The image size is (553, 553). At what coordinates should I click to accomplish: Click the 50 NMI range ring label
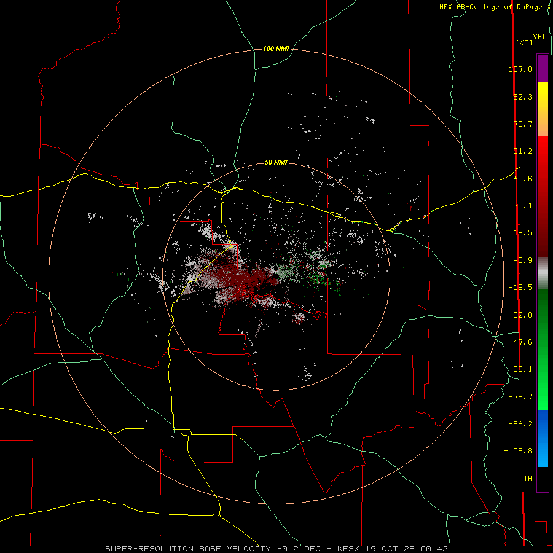pos(276,162)
